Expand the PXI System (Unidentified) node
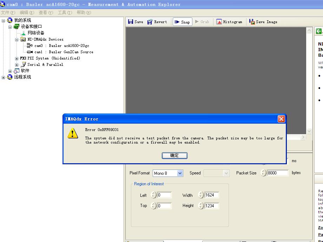 point(17,58)
